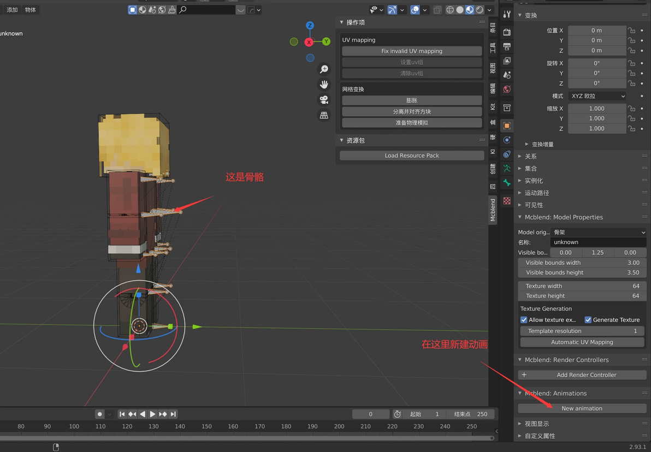The height and width of the screenshot is (452, 651).
Task: Open the Tool properties wrench icon
Action: tap(507, 14)
